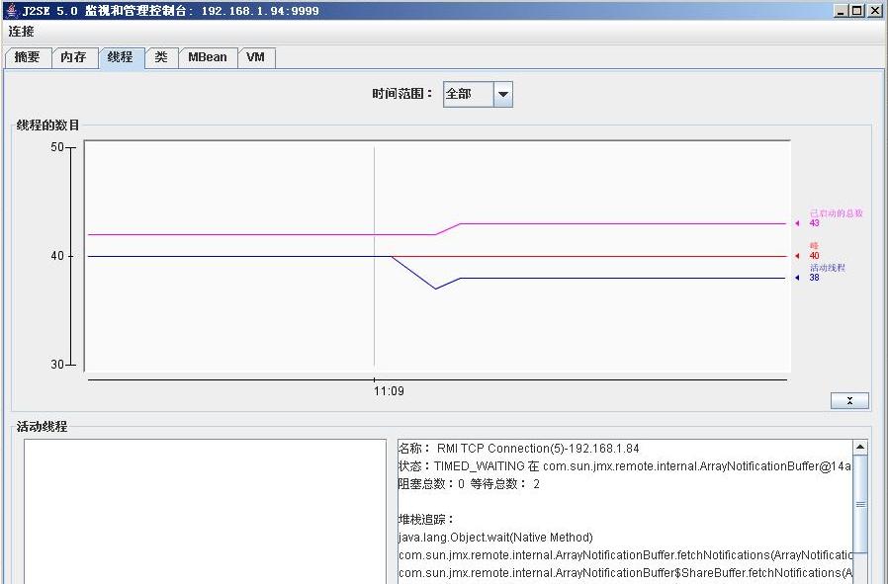
Task: Select the 线程 tab
Action: pyautogui.click(x=121, y=57)
